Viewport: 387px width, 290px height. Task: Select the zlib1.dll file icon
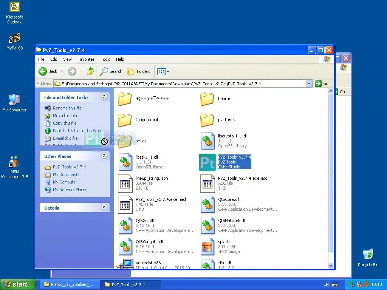(207, 264)
